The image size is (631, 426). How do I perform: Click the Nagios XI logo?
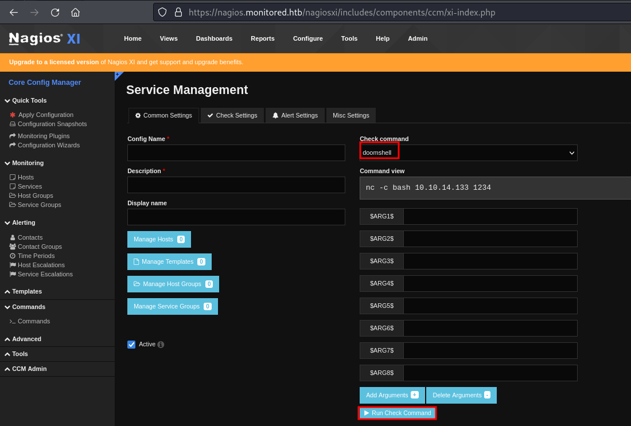pyautogui.click(x=45, y=38)
